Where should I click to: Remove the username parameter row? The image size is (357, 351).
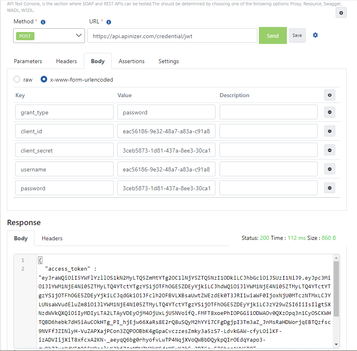(330, 169)
